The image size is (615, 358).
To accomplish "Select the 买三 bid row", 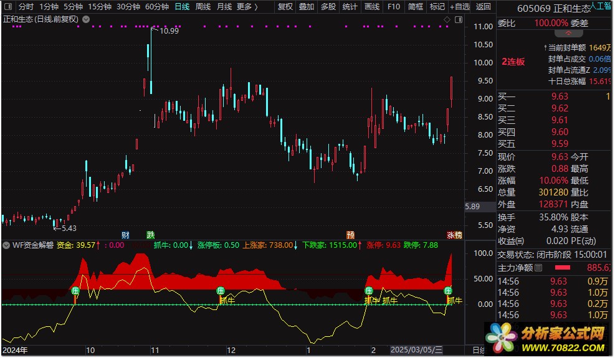I will (554, 120).
